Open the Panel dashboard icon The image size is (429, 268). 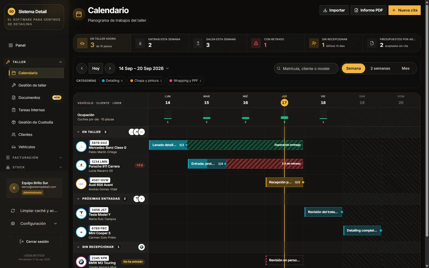click(x=11, y=45)
